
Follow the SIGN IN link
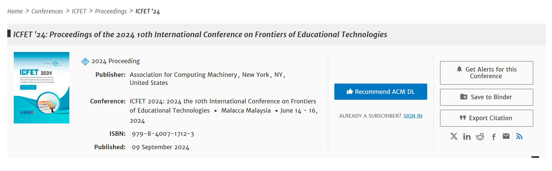tap(413, 116)
